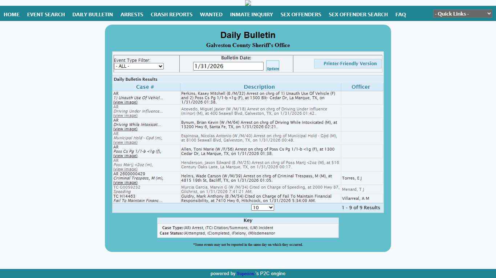Go to the HOME menu item
Viewport: 496px width, 278px height.
[12, 14]
